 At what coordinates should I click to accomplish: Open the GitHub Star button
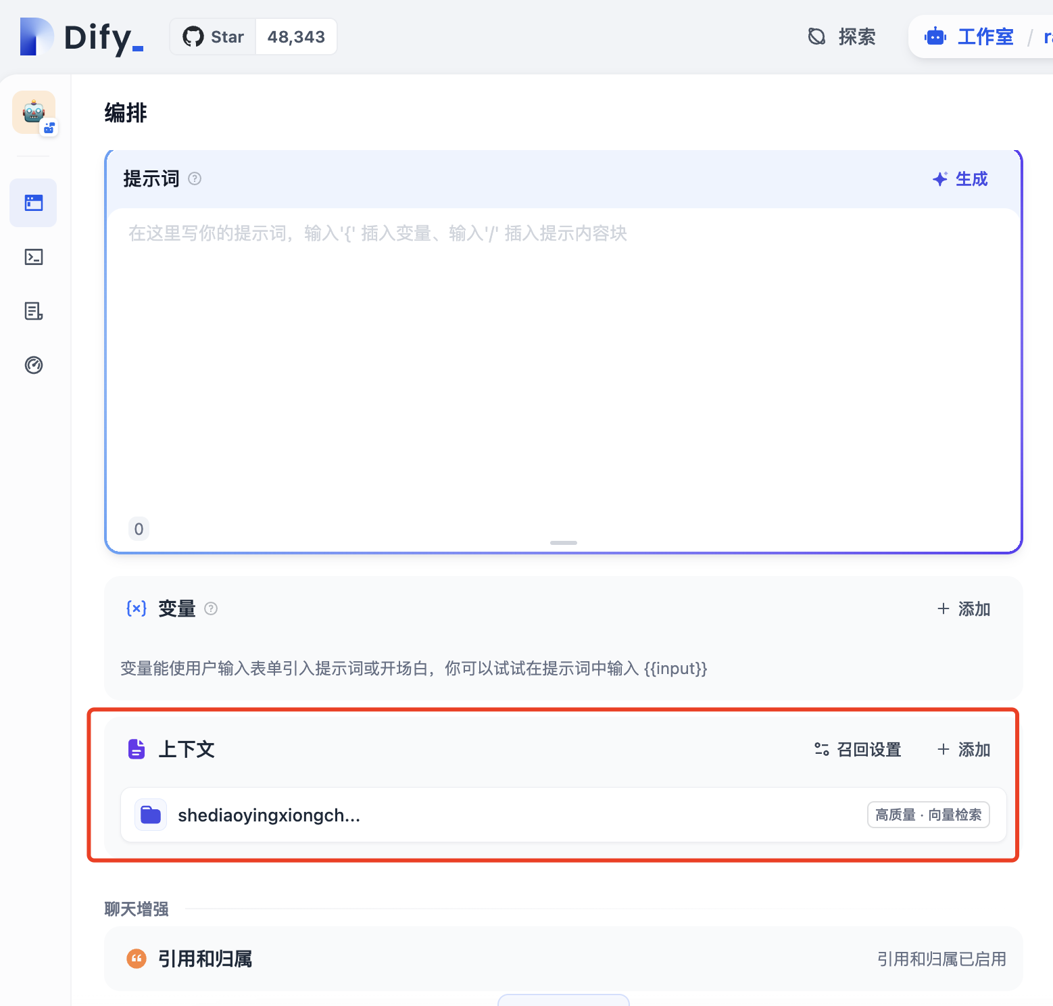(213, 37)
